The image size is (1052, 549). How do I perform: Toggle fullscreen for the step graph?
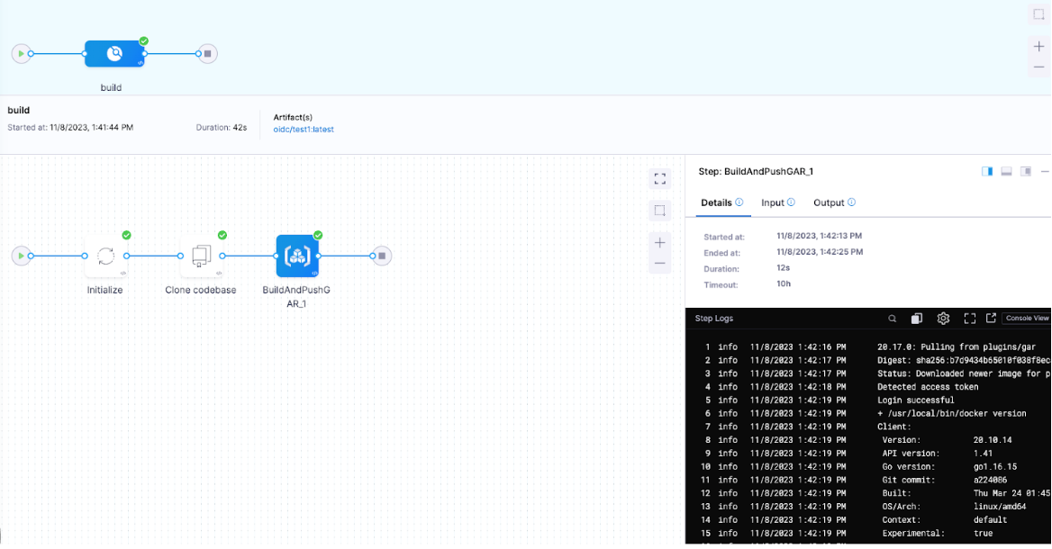point(660,179)
